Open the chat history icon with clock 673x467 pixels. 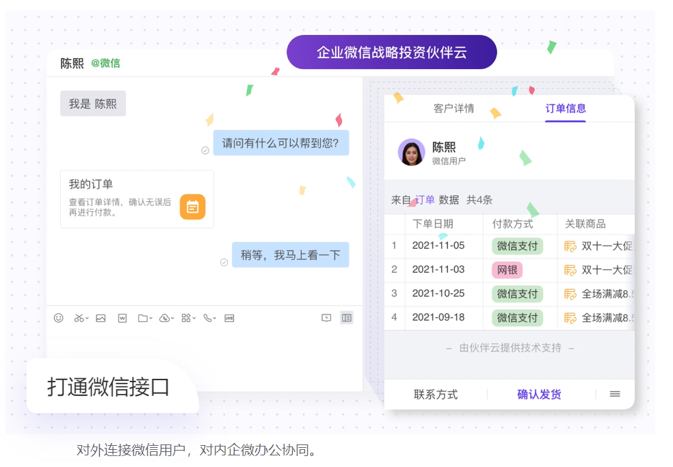pos(326,318)
